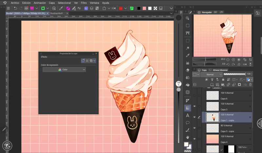Click the Undo arrow in the command bar
This screenshot has height=153, width=262.
click(16, 8)
